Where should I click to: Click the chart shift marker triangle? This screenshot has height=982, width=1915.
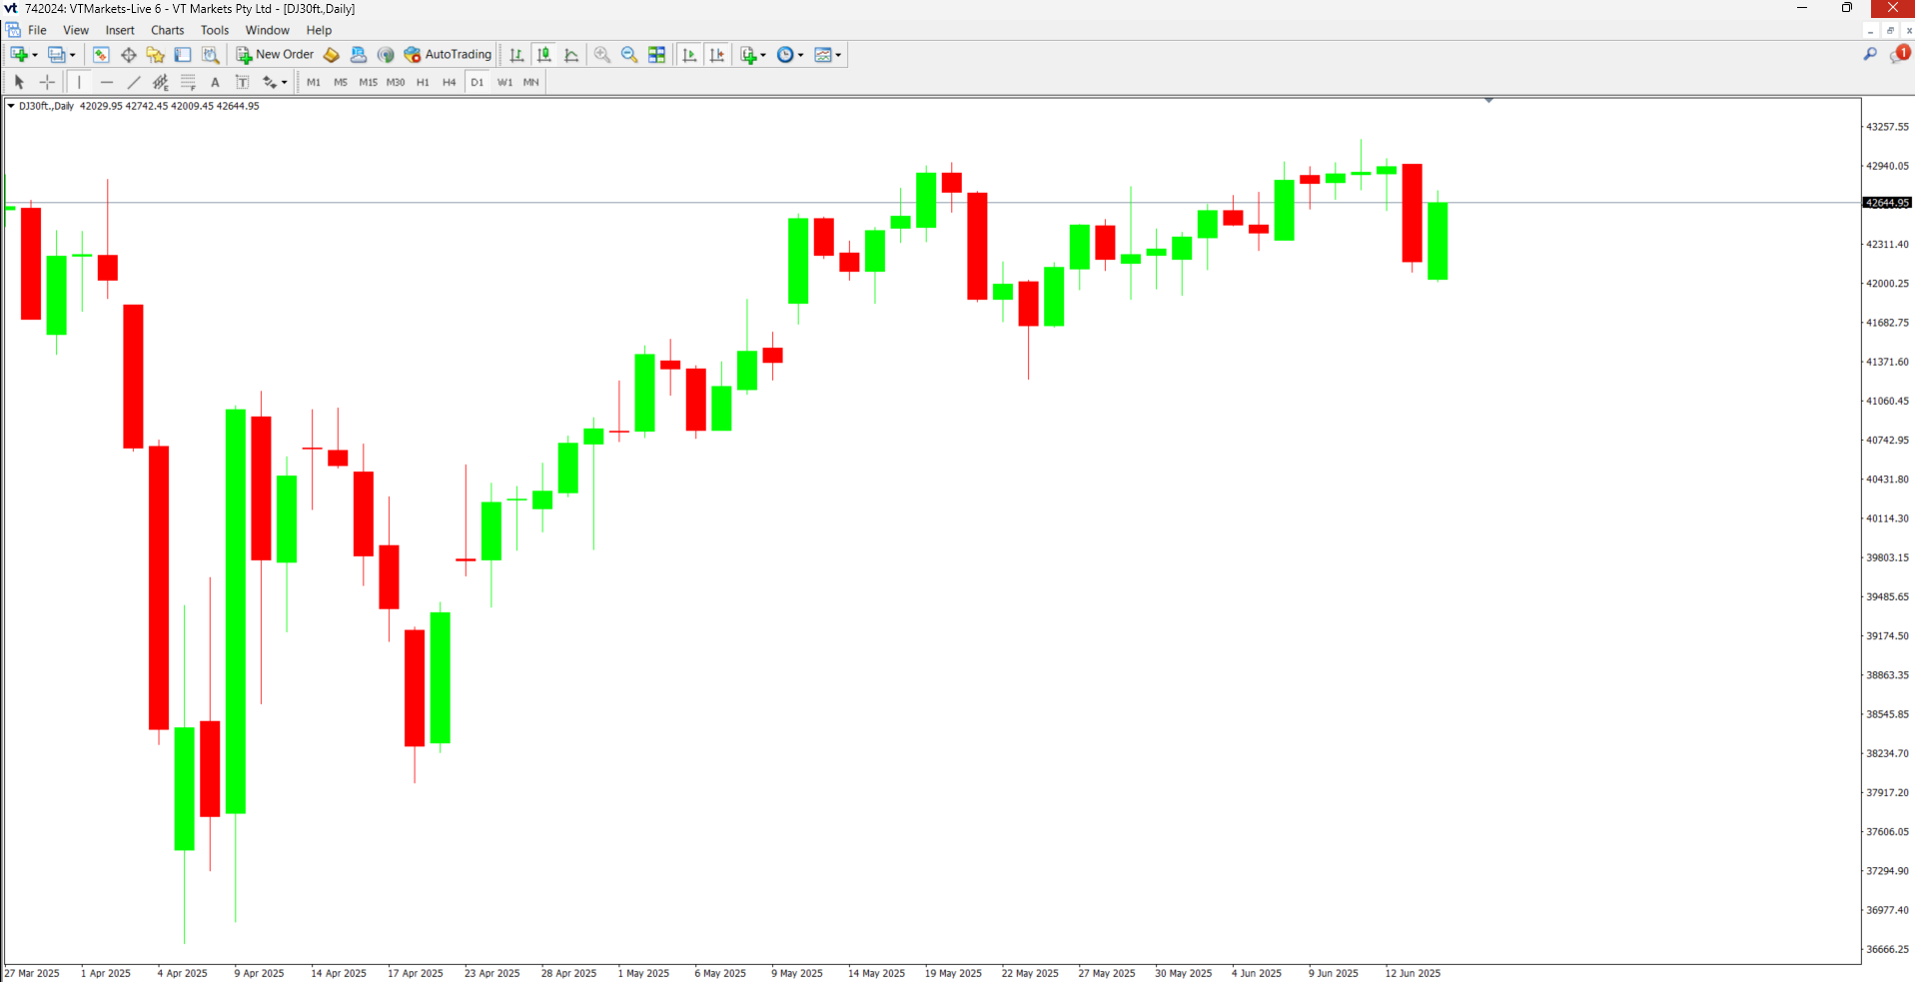click(x=1488, y=100)
